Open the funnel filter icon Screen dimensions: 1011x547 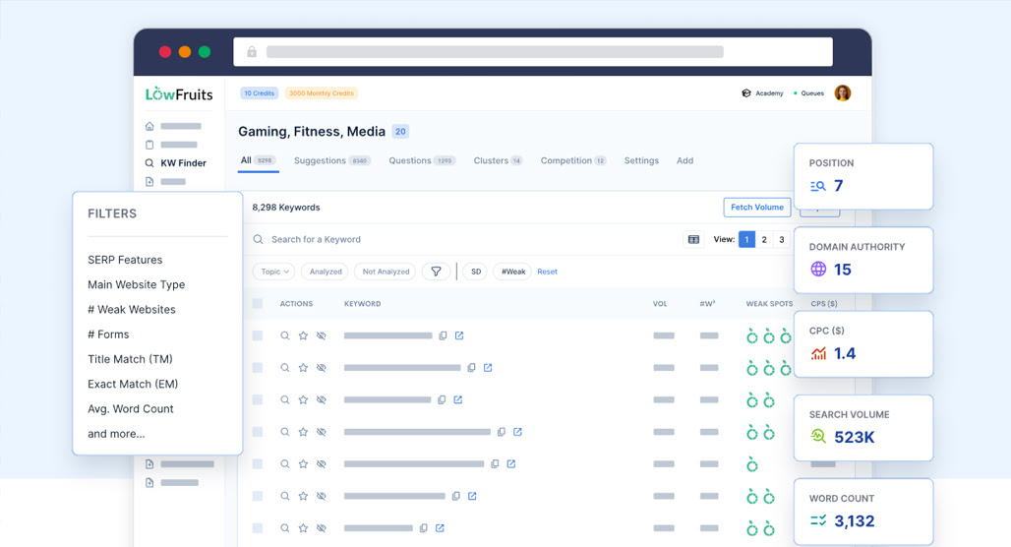(436, 272)
